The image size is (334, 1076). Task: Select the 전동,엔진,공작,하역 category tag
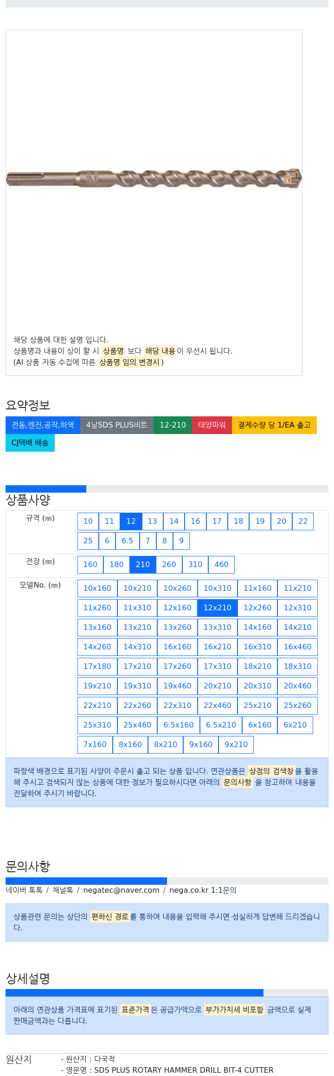pyautogui.click(x=43, y=425)
